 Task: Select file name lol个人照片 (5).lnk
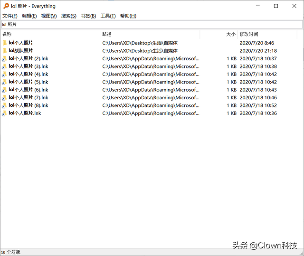click(28, 82)
